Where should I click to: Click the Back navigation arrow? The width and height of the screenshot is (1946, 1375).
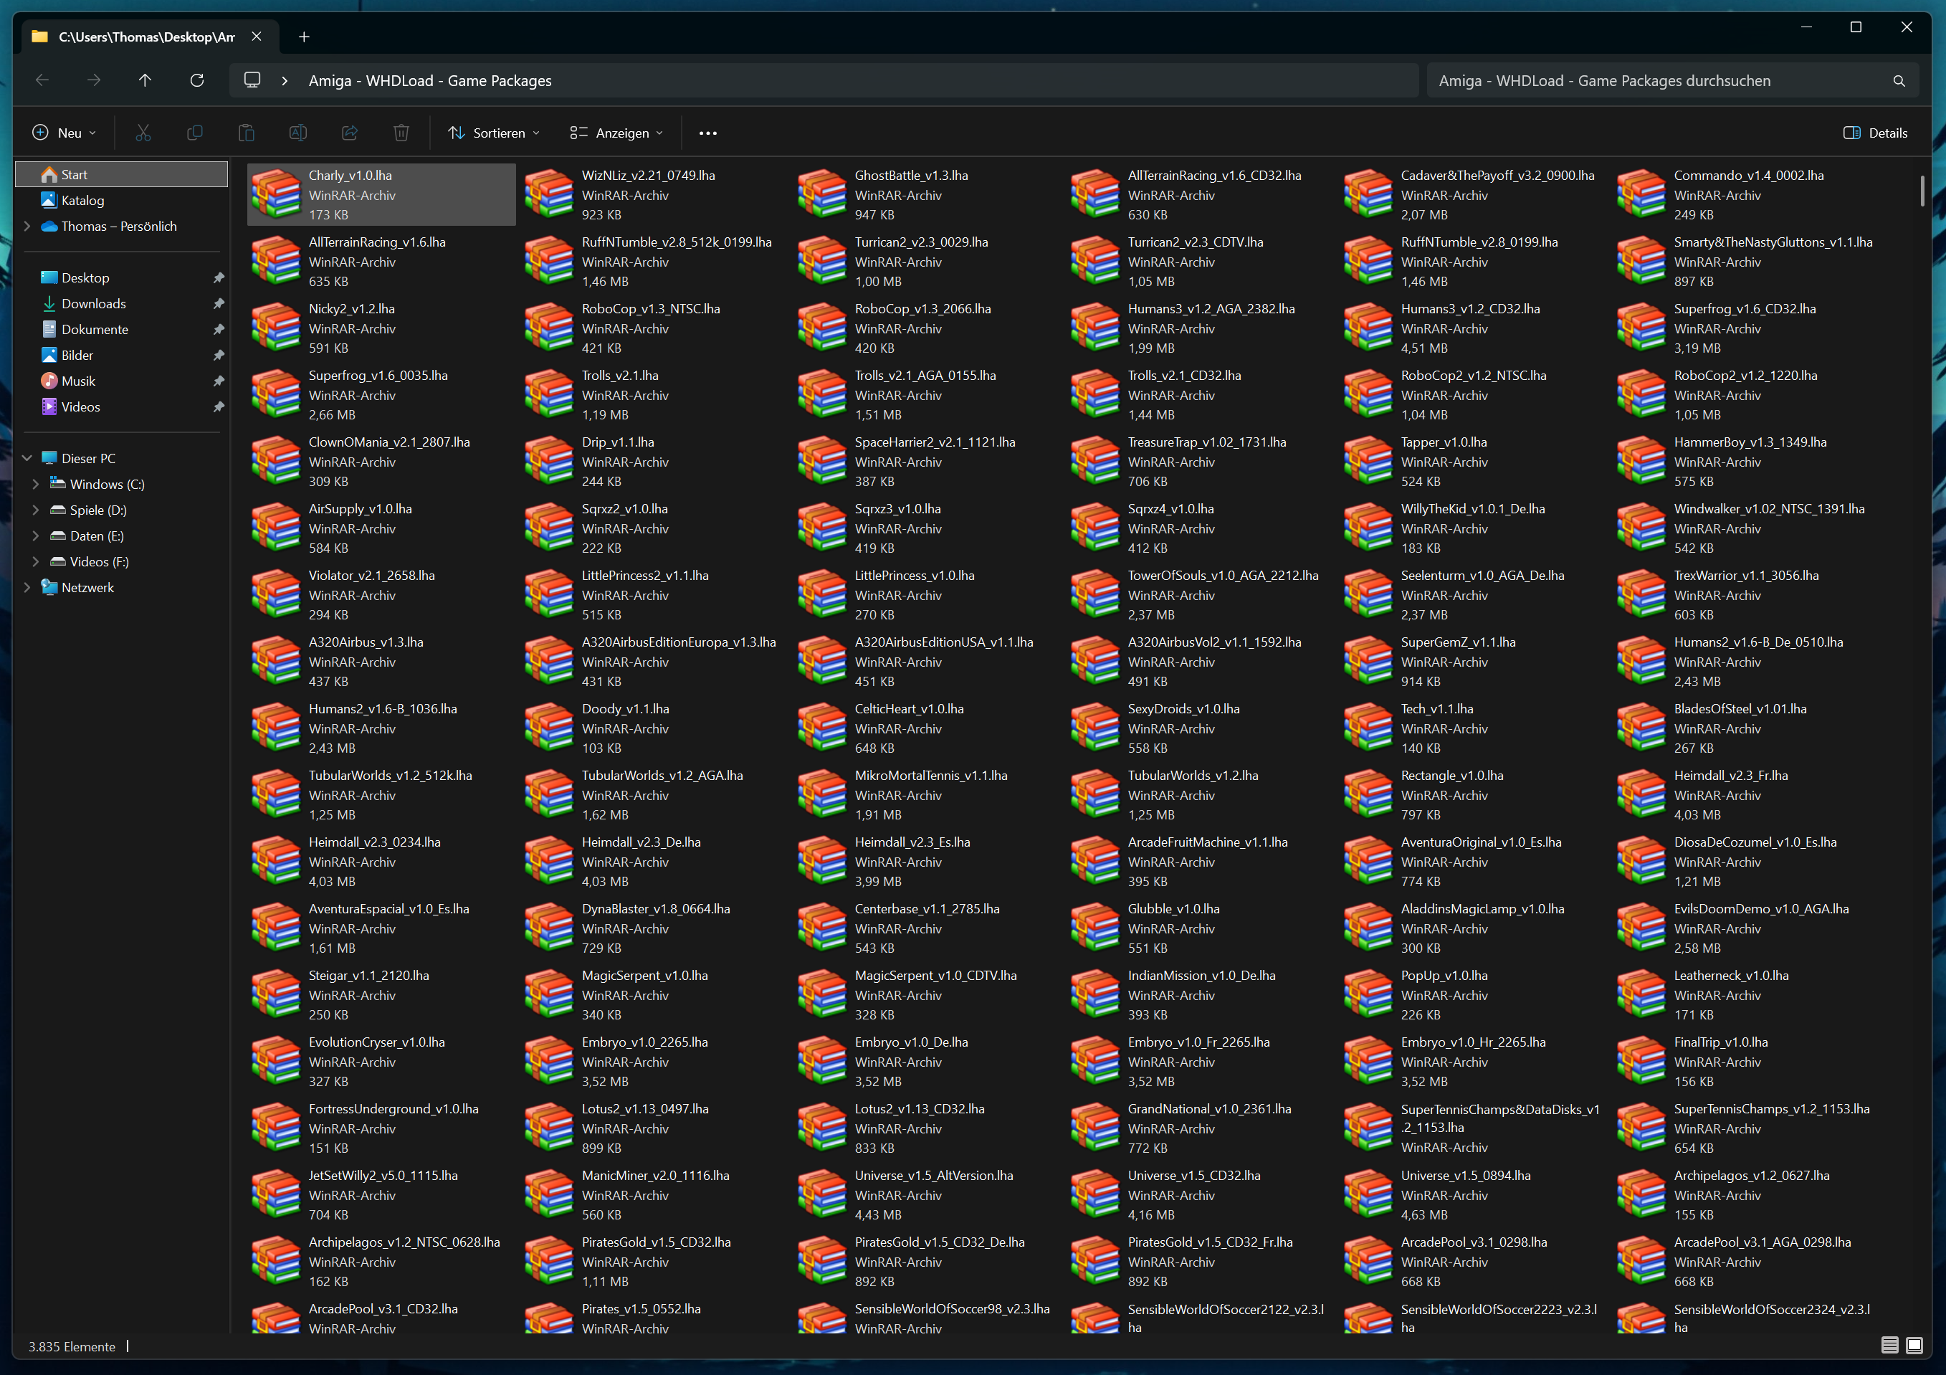(42, 80)
